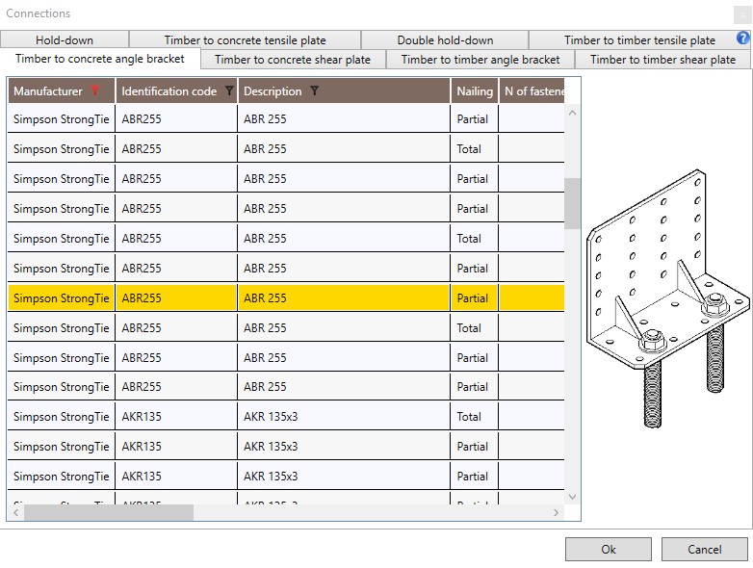Select the first ABR255 row's Partial cell
Screen dimensions: 753x568
[x=474, y=119]
